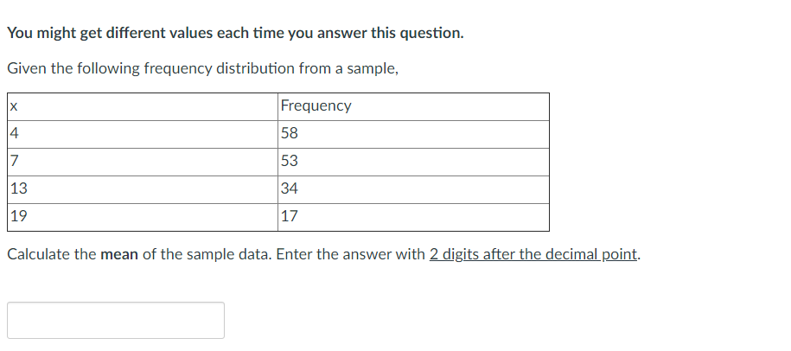Click the word 'Calculate' in the instruction line

[39, 255]
